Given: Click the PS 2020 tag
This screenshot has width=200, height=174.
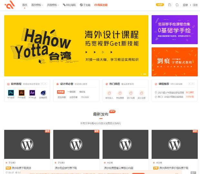Looking at the screenshot, I should pos(85,97).
